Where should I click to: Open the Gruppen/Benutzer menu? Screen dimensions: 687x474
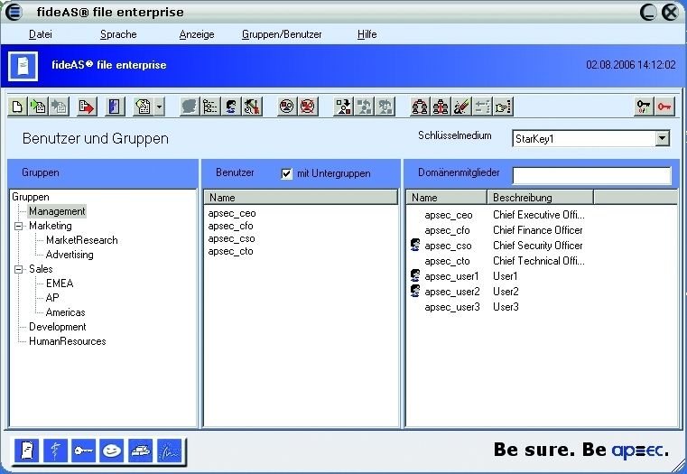tap(282, 34)
